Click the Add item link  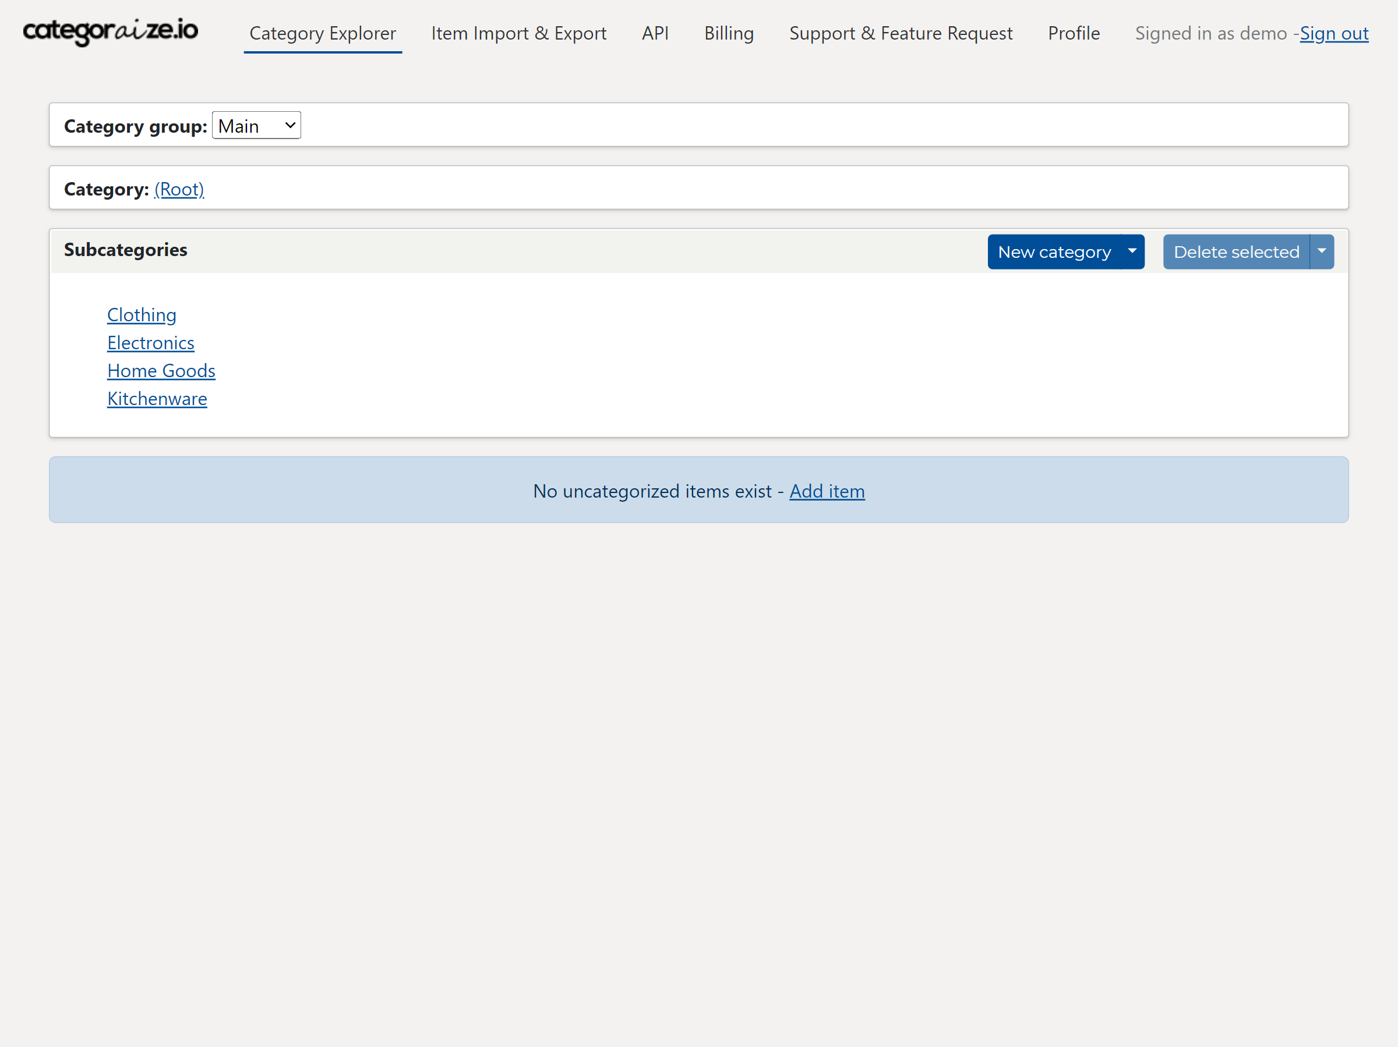(x=827, y=491)
